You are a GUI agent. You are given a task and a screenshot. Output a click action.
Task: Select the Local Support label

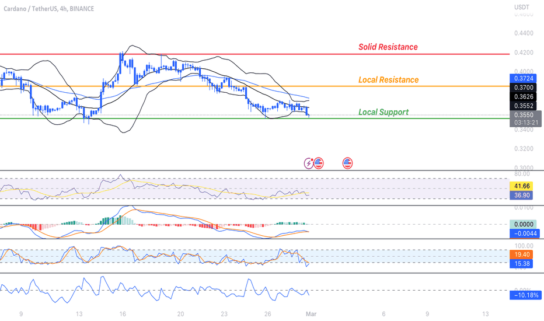coord(383,112)
